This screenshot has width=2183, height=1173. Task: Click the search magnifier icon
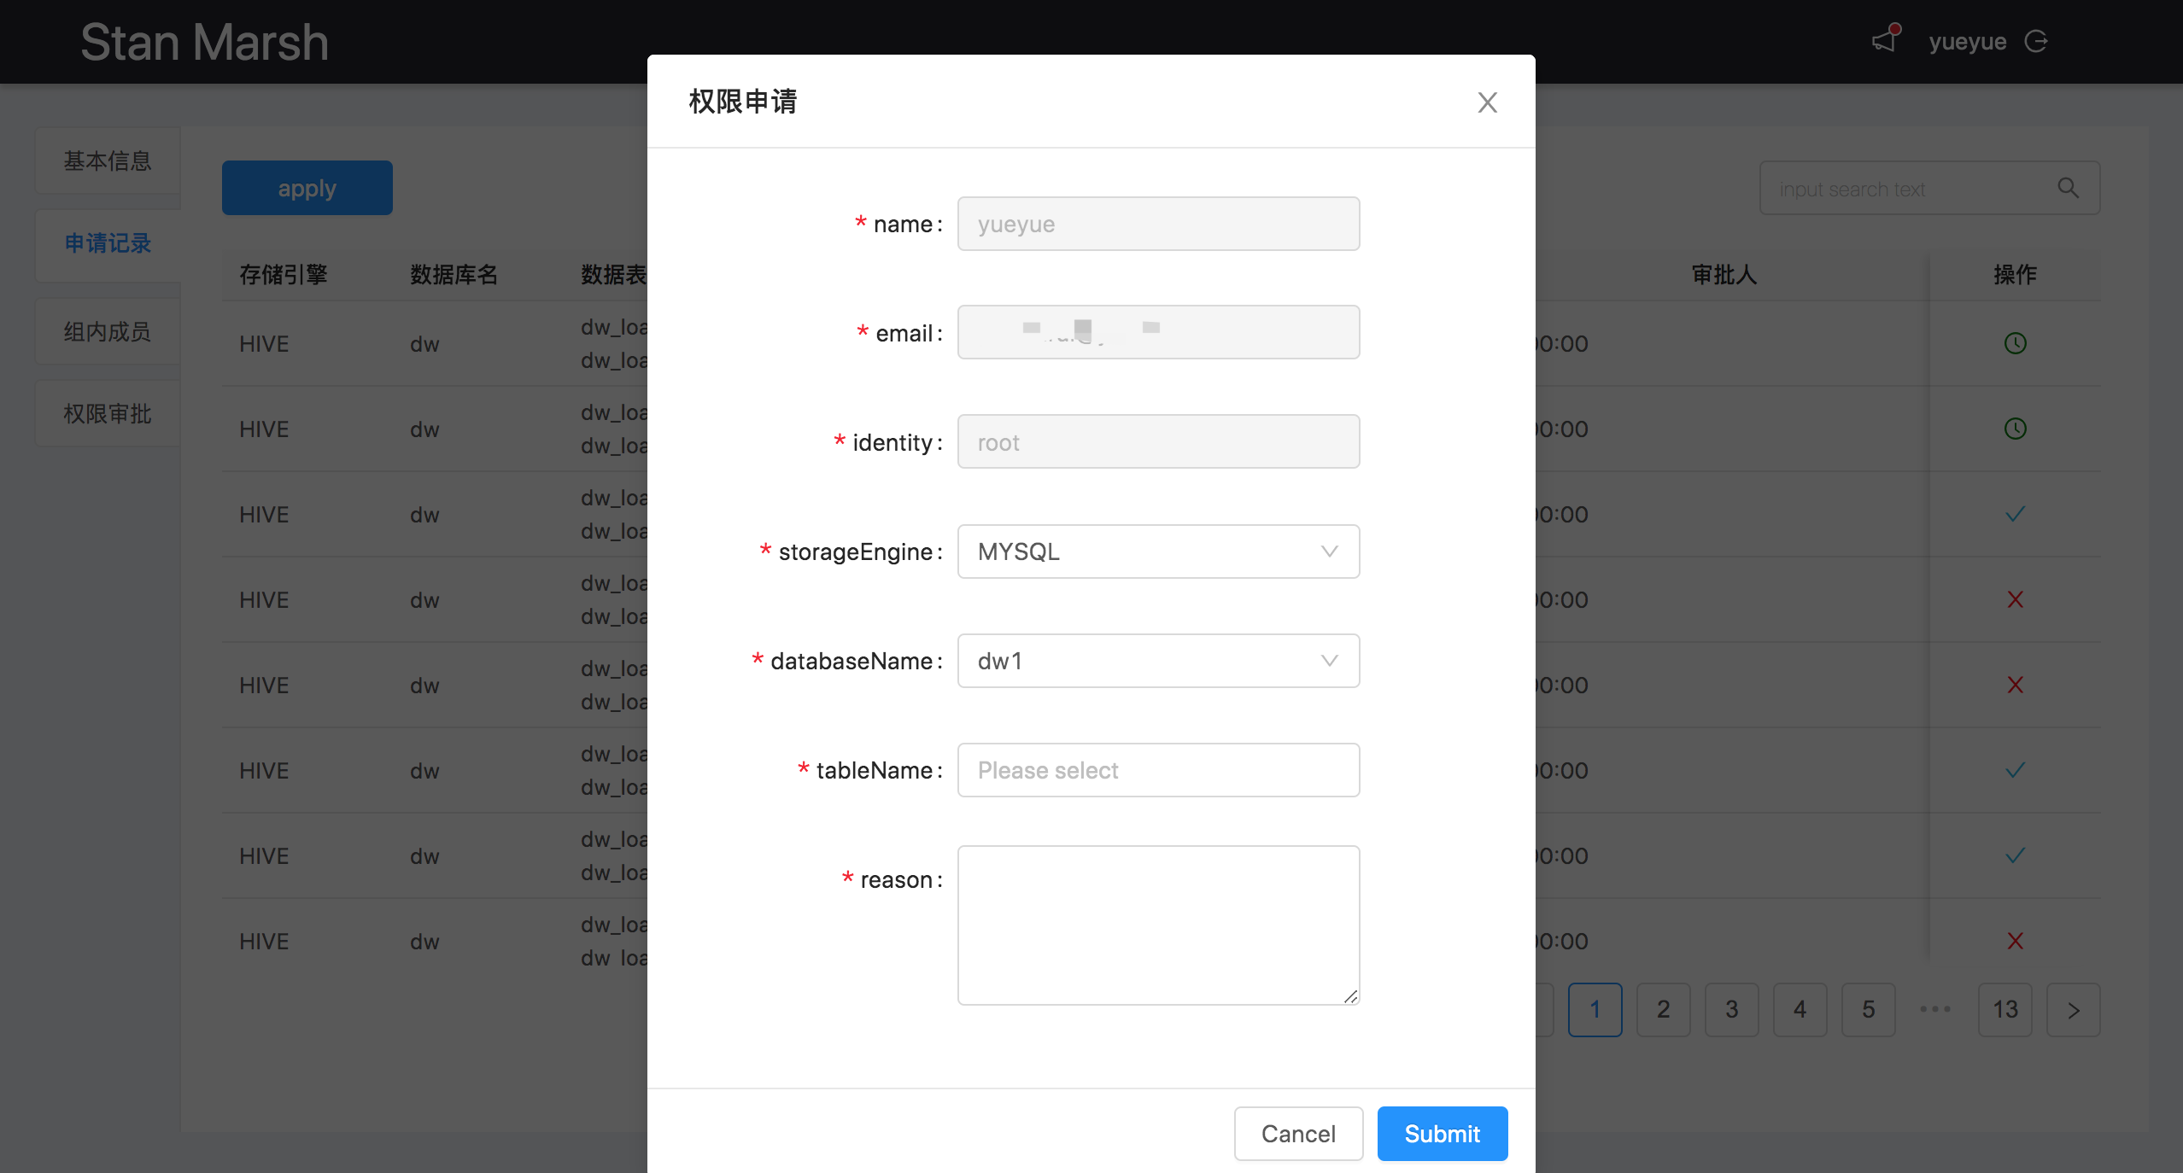2068,188
